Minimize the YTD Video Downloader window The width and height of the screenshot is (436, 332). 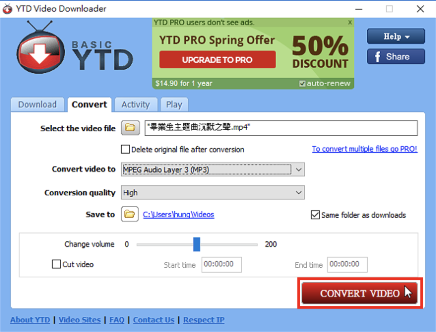pos(359,9)
